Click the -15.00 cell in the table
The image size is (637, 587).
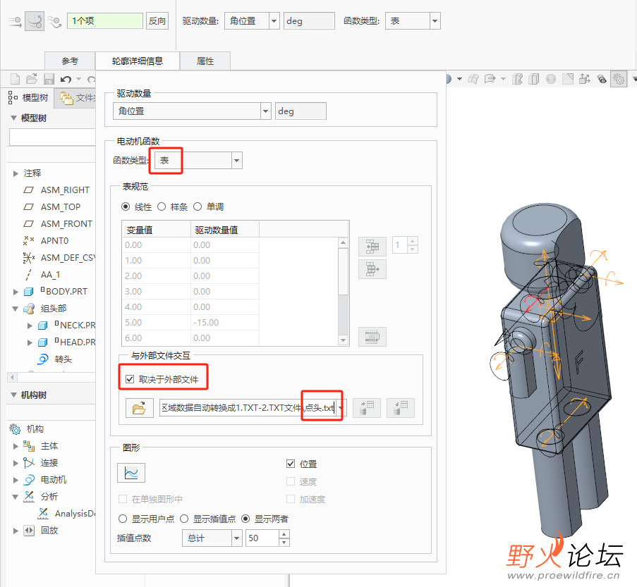tap(224, 322)
